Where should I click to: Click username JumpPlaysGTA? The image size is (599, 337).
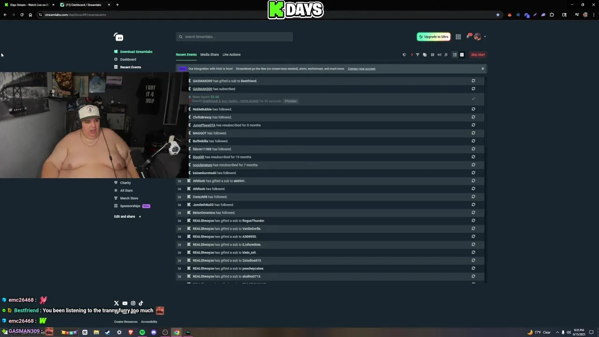pyautogui.click(x=204, y=125)
